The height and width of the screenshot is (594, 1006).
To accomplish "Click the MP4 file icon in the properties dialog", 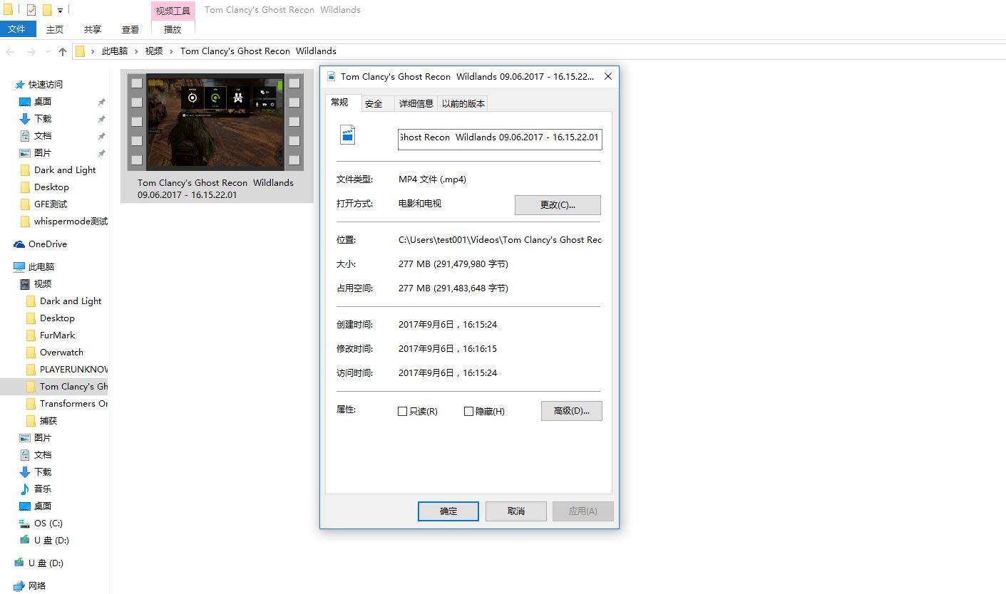I will [347, 135].
